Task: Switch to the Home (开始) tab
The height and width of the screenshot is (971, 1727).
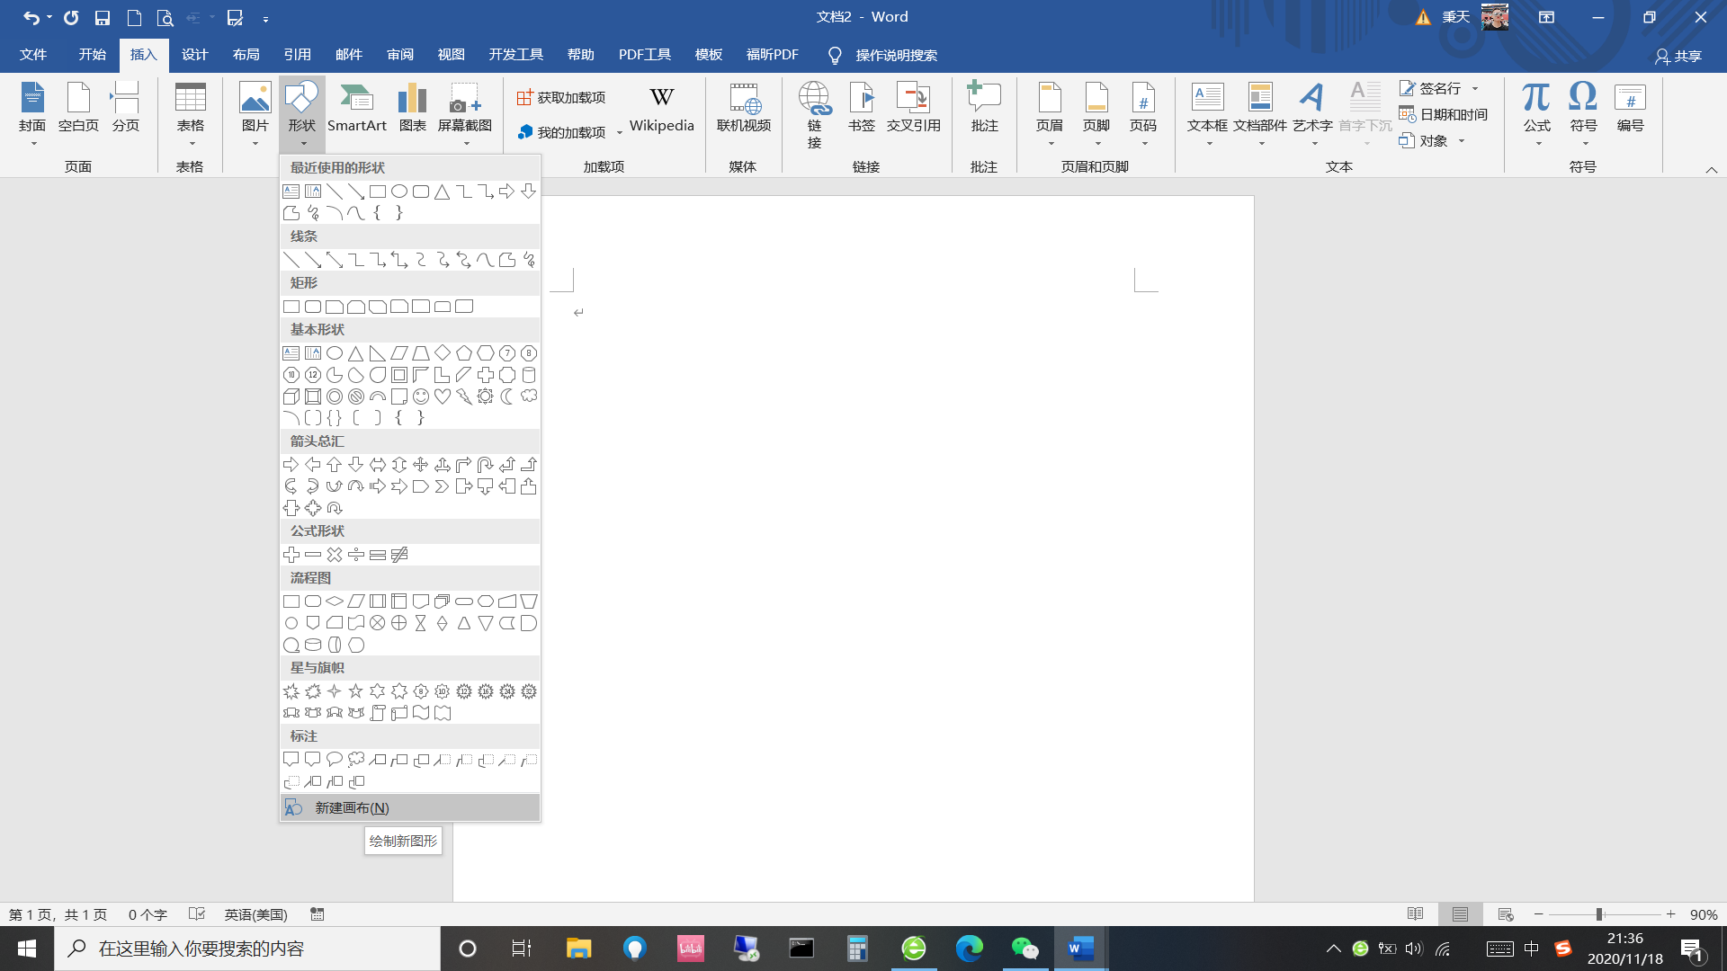Action: coord(92,55)
